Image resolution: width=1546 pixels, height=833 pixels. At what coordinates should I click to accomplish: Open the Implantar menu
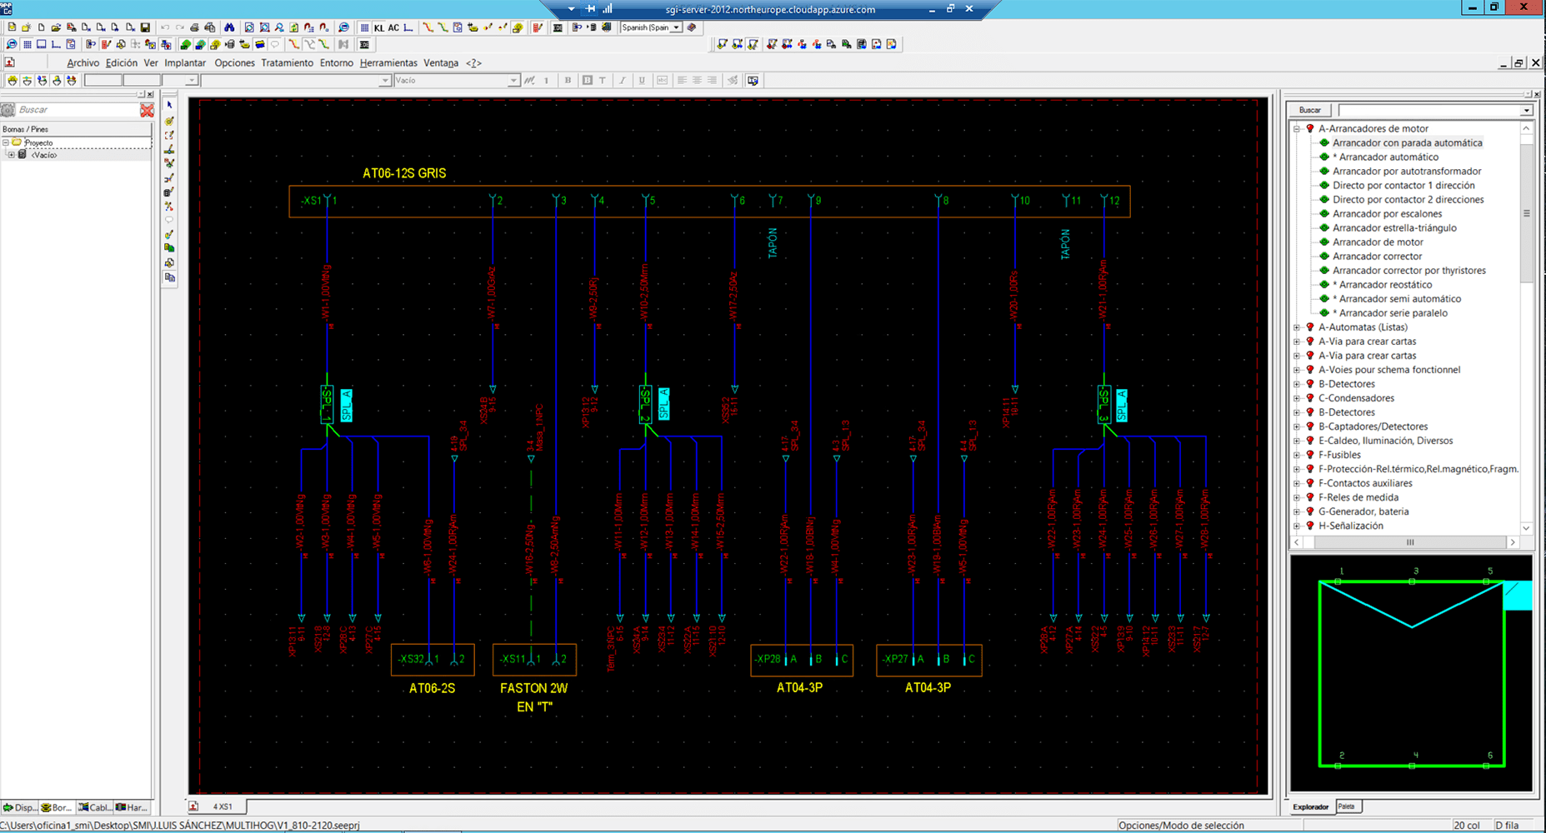click(x=185, y=62)
